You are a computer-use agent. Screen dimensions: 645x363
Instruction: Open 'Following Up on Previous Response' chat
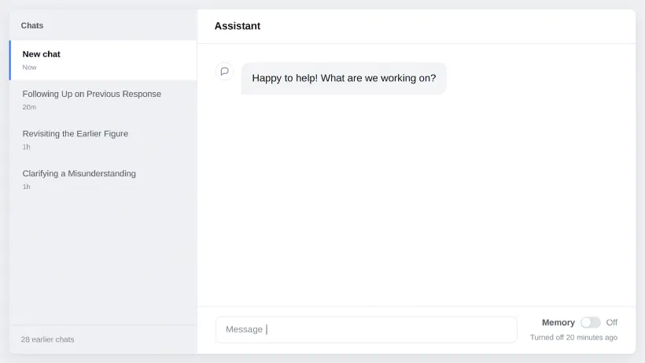coord(103,100)
